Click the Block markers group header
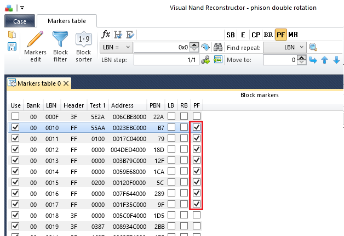Screen dimensions: 344x236 click(x=260, y=95)
